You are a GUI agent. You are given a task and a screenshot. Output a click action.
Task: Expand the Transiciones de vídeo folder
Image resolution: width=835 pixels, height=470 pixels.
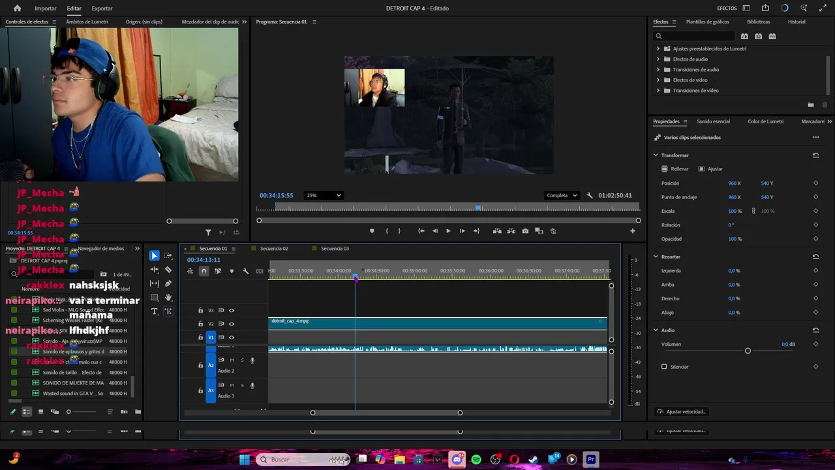658,91
